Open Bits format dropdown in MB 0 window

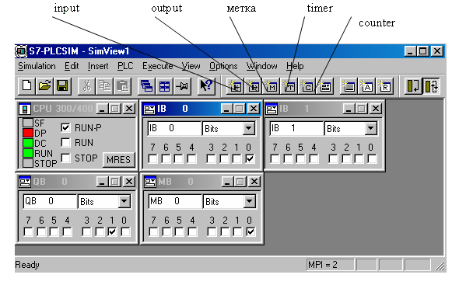click(249, 202)
